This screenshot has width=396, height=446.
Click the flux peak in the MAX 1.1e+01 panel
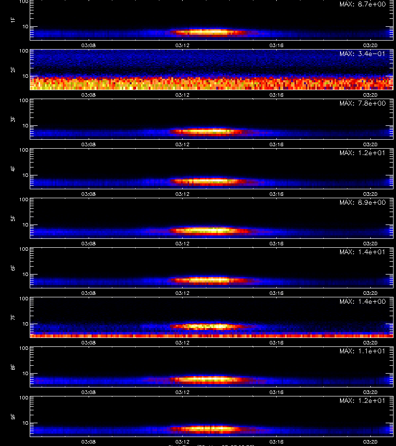tap(209, 379)
